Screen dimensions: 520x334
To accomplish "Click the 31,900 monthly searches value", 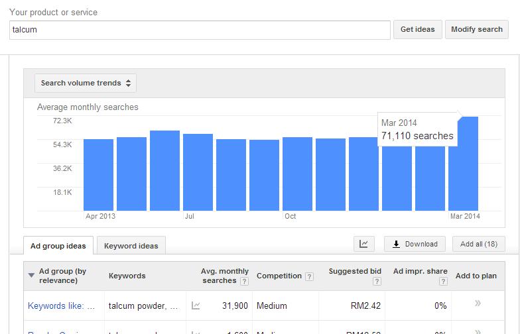I will (x=235, y=306).
